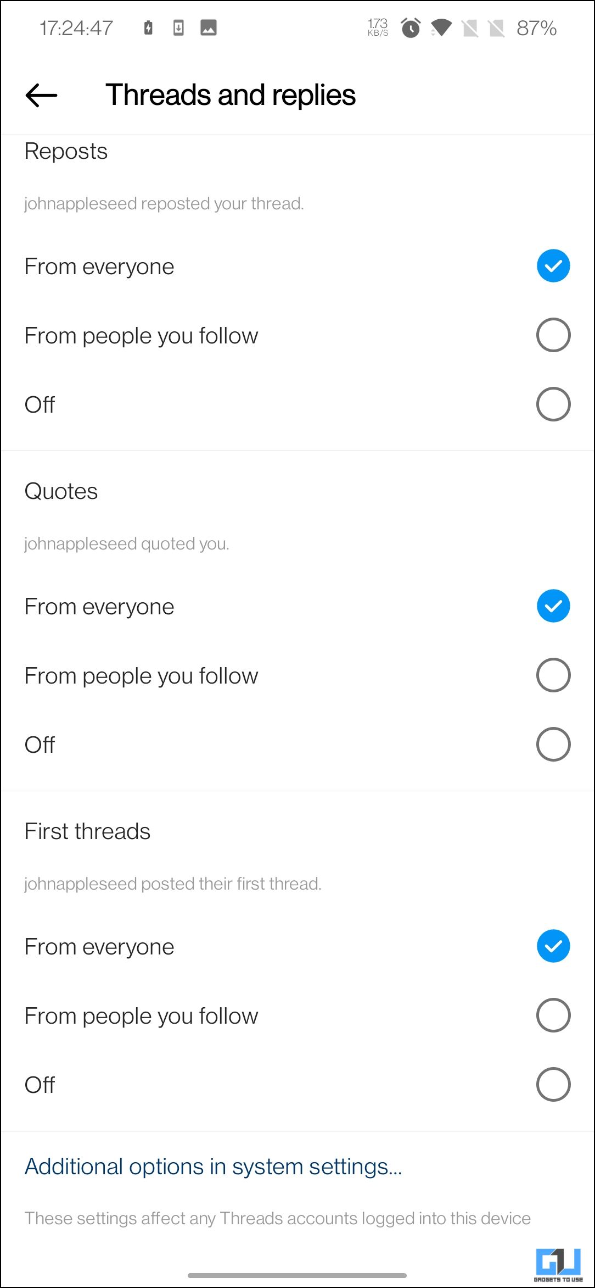595x1288 pixels.
Task: Select From people you follow under Quotes
Action: [x=553, y=675]
